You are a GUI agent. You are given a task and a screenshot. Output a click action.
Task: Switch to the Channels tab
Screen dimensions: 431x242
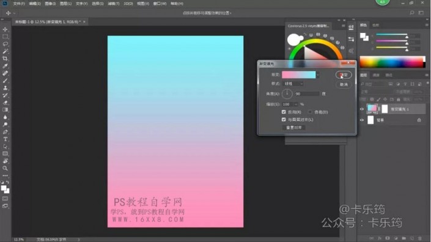(x=376, y=75)
